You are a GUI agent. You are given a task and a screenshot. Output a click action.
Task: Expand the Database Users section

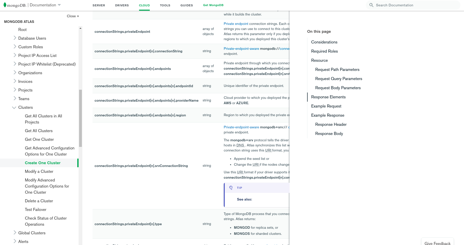(15, 38)
